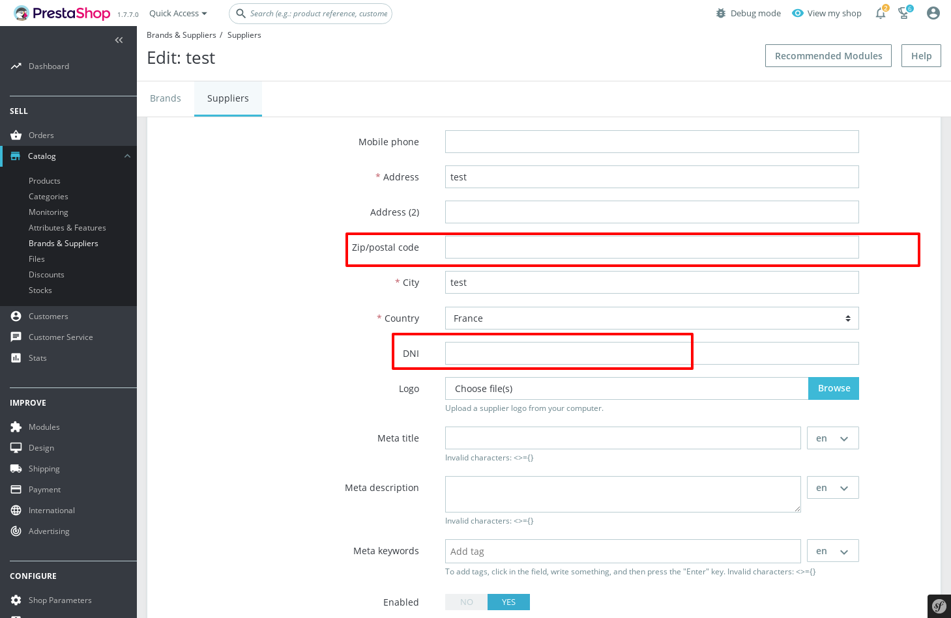Click the Dashboard trend icon
The image size is (951, 618).
point(16,66)
